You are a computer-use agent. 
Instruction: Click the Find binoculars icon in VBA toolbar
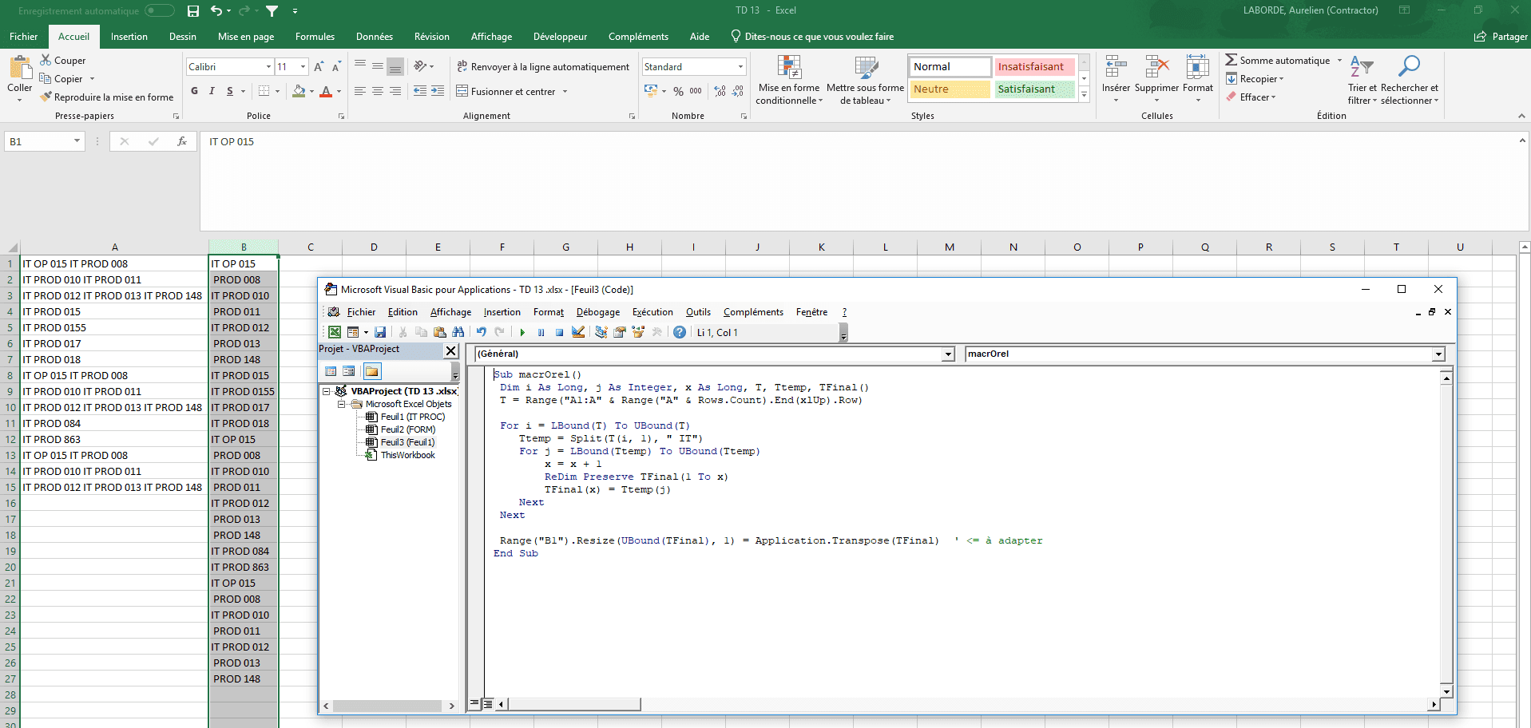tap(458, 333)
